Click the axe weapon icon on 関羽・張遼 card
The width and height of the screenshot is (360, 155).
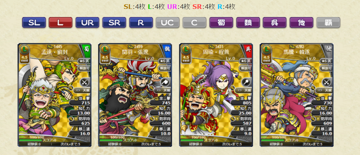165,82
